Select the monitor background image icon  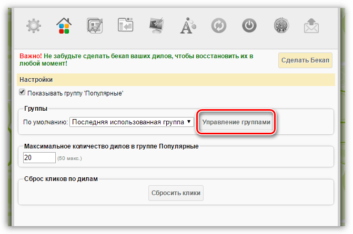coord(156,25)
